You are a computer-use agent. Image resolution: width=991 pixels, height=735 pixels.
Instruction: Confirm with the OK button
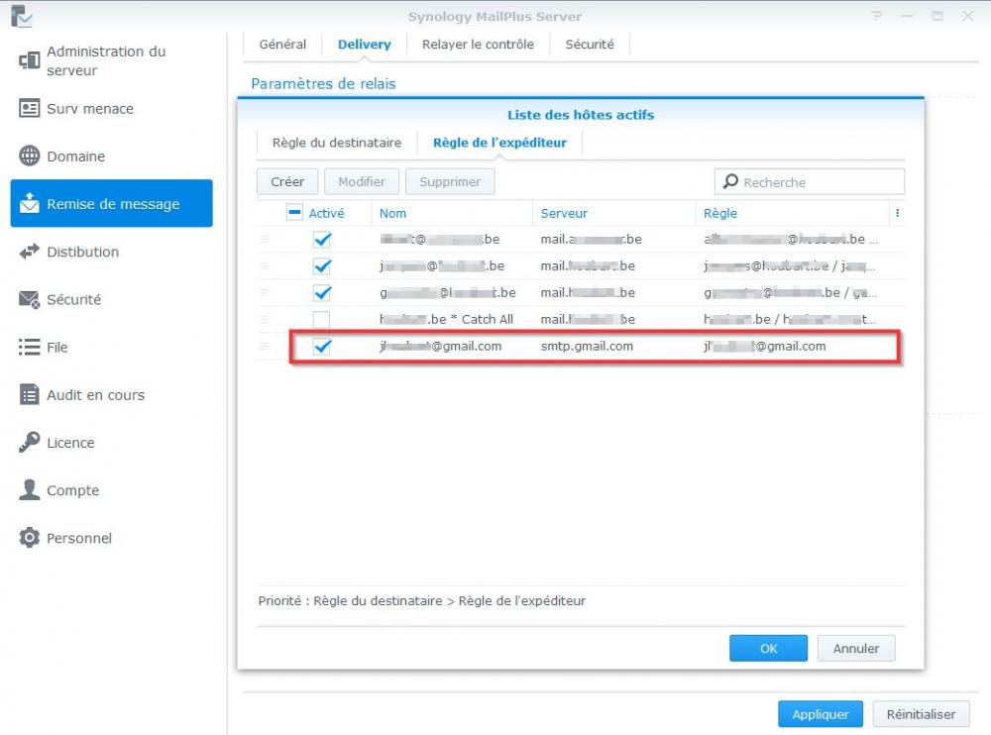769,649
